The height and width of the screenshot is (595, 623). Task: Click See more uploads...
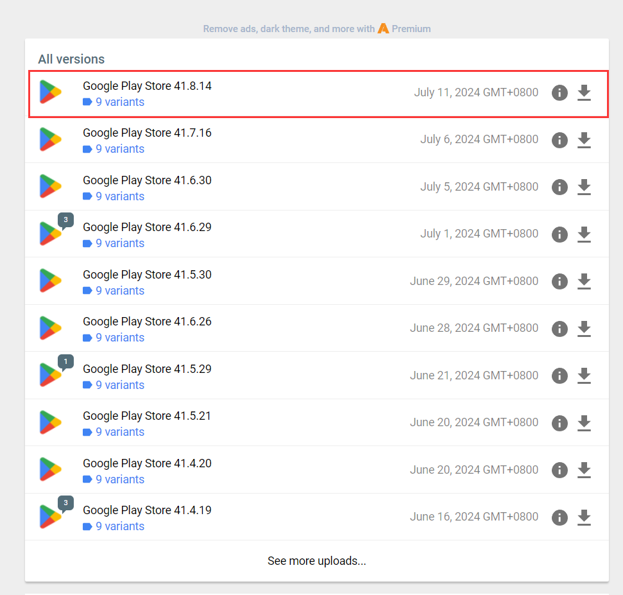[x=317, y=561]
